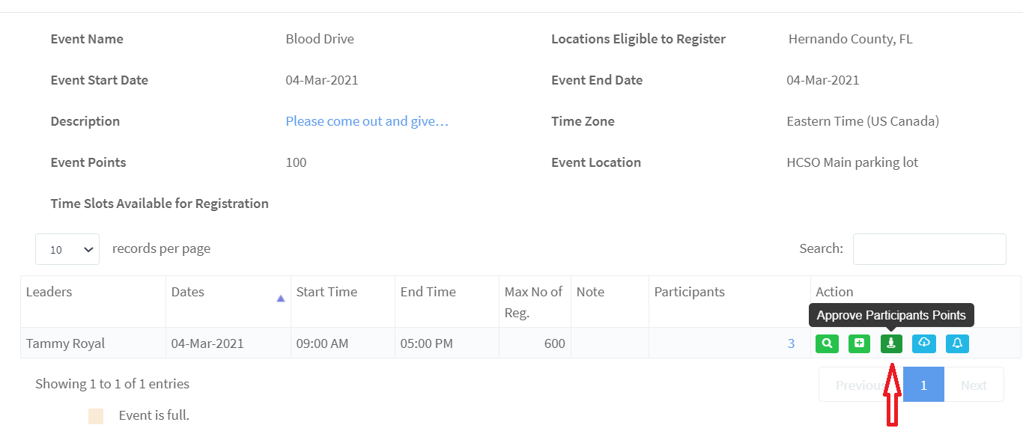Image resolution: width=1023 pixels, height=434 pixels.
Task: Click the 'Time Slots Available for Registration' label
Action: pyautogui.click(x=160, y=204)
